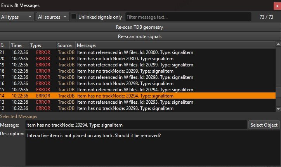
Task: Click Re-scan route signals button
Action: point(140,37)
